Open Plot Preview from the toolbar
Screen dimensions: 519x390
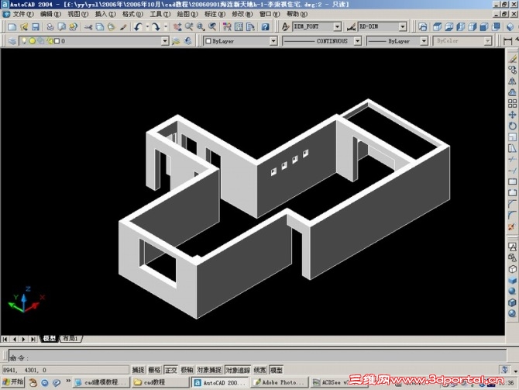(x=61, y=27)
